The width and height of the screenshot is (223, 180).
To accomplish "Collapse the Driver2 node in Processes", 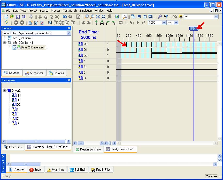I will [5, 90].
